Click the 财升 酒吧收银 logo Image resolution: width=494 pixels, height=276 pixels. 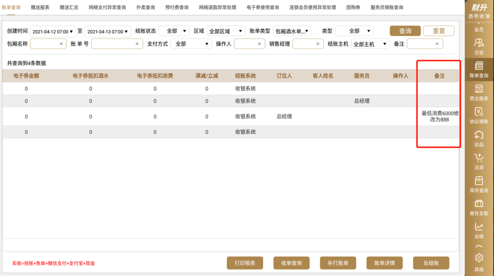pyautogui.click(x=479, y=11)
